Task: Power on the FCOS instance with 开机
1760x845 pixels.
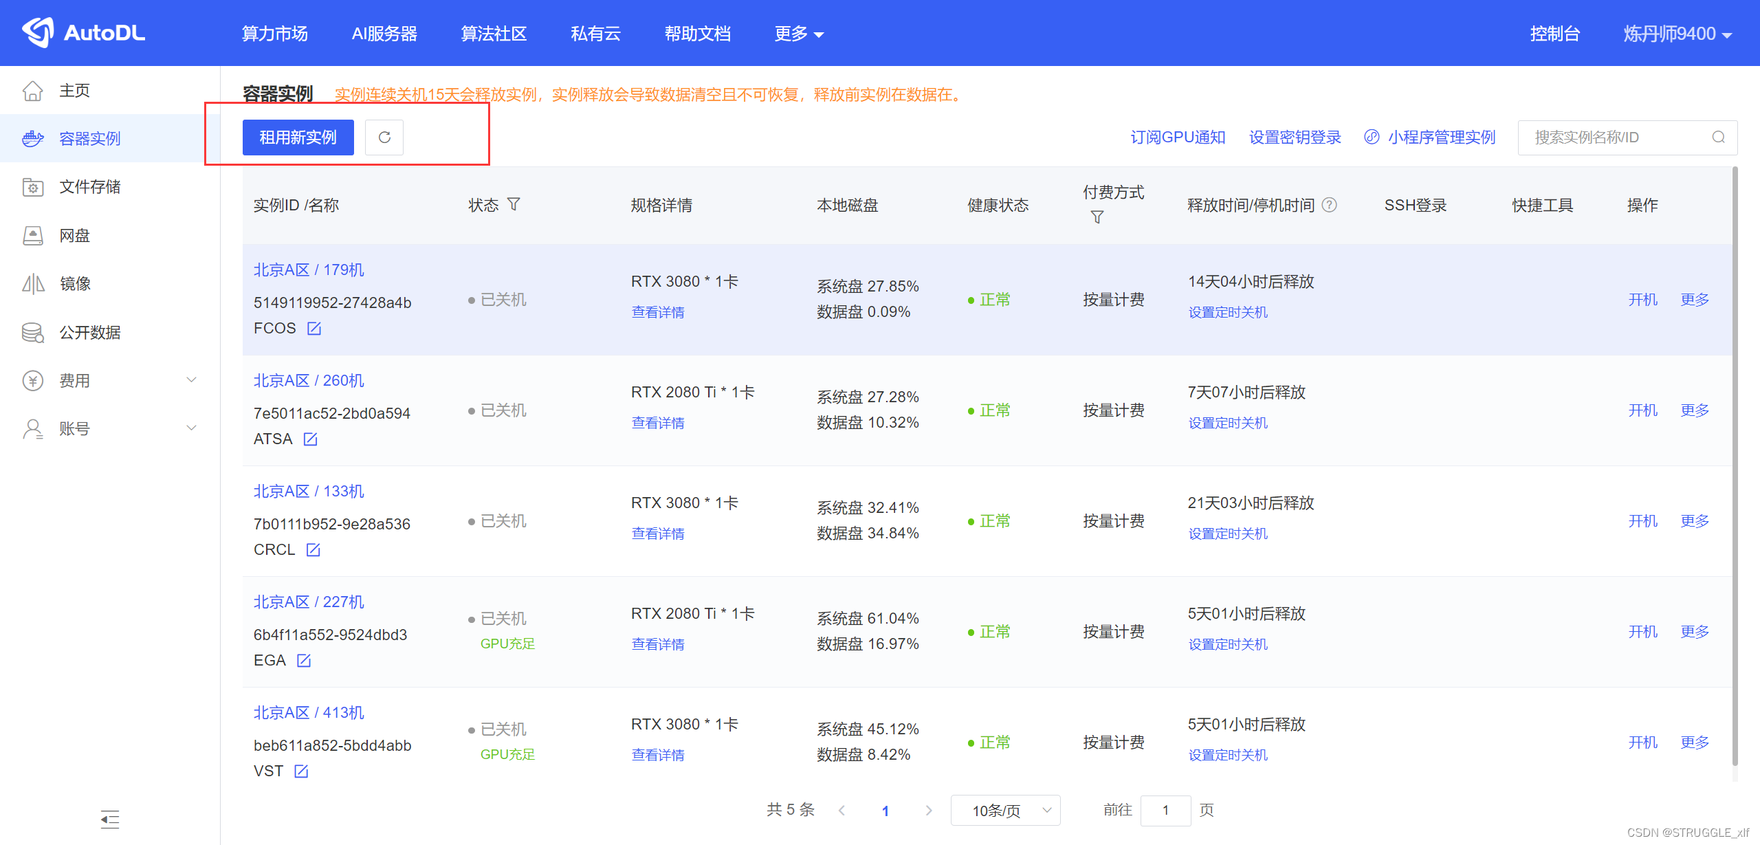Action: point(1643,300)
